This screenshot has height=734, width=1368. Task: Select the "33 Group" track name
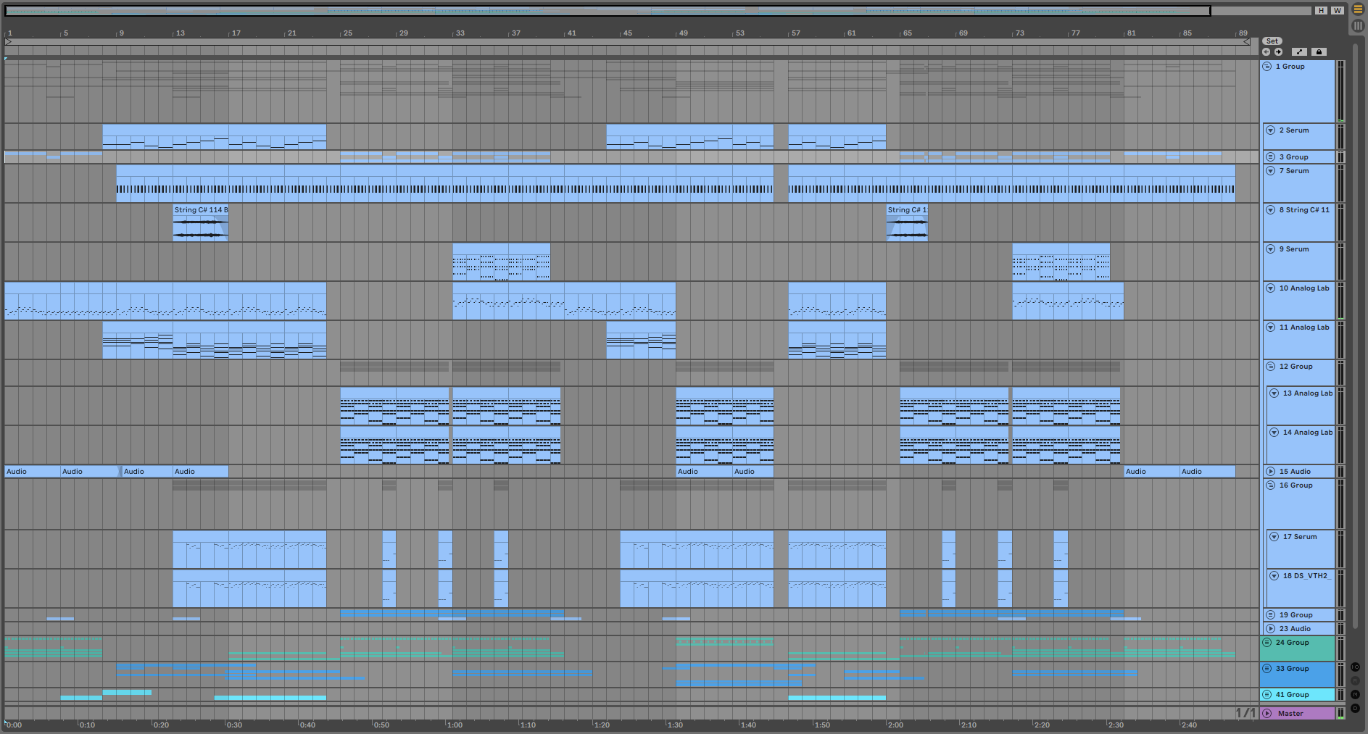coord(1293,669)
